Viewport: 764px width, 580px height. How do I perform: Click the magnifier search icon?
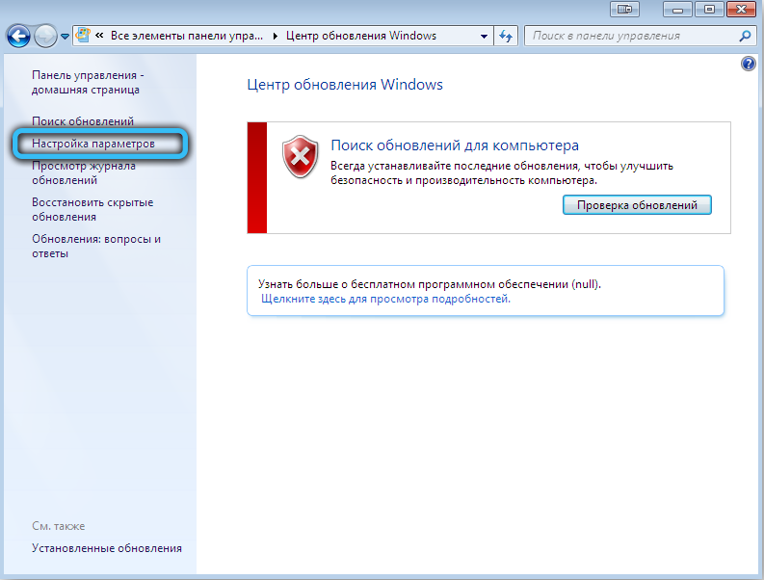point(745,36)
